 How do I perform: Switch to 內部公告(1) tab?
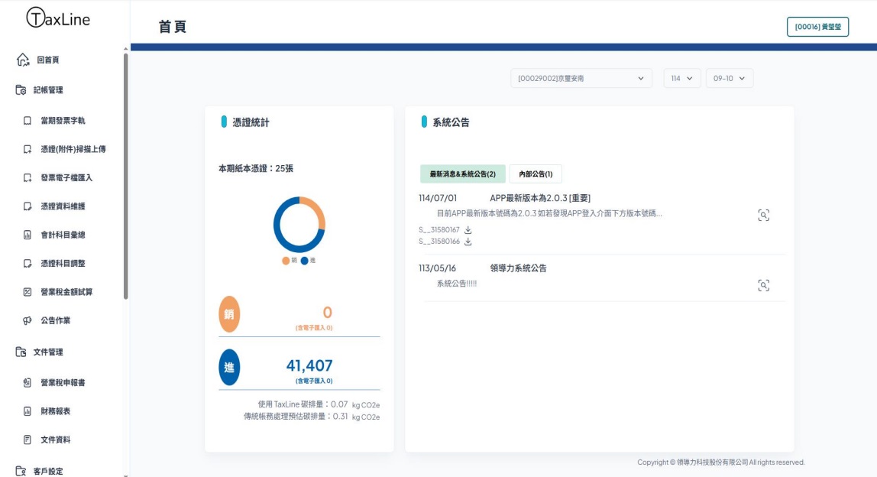(x=536, y=174)
